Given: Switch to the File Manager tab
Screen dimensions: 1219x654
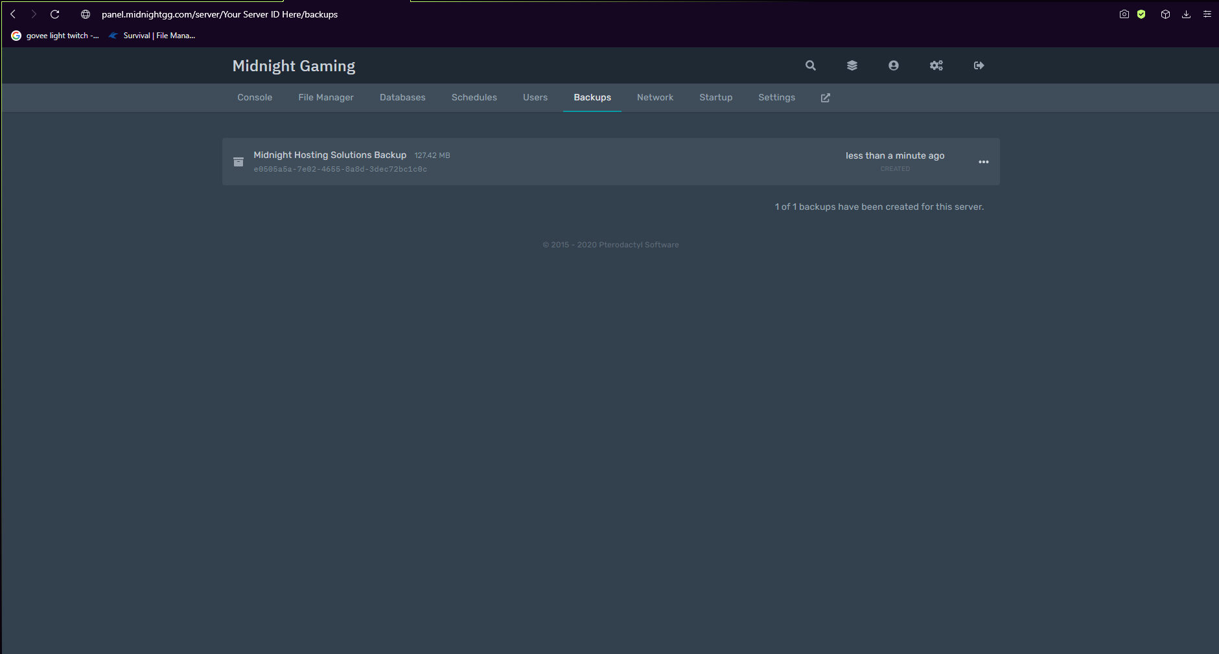Looking at the screenshot, I should [326, 98].
